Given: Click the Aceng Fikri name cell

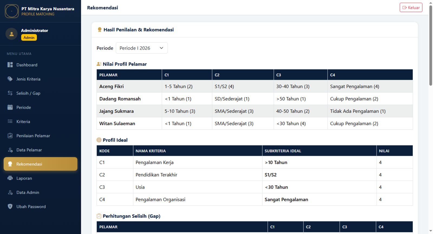Looking at the screenshot, I should coord(129,86).
